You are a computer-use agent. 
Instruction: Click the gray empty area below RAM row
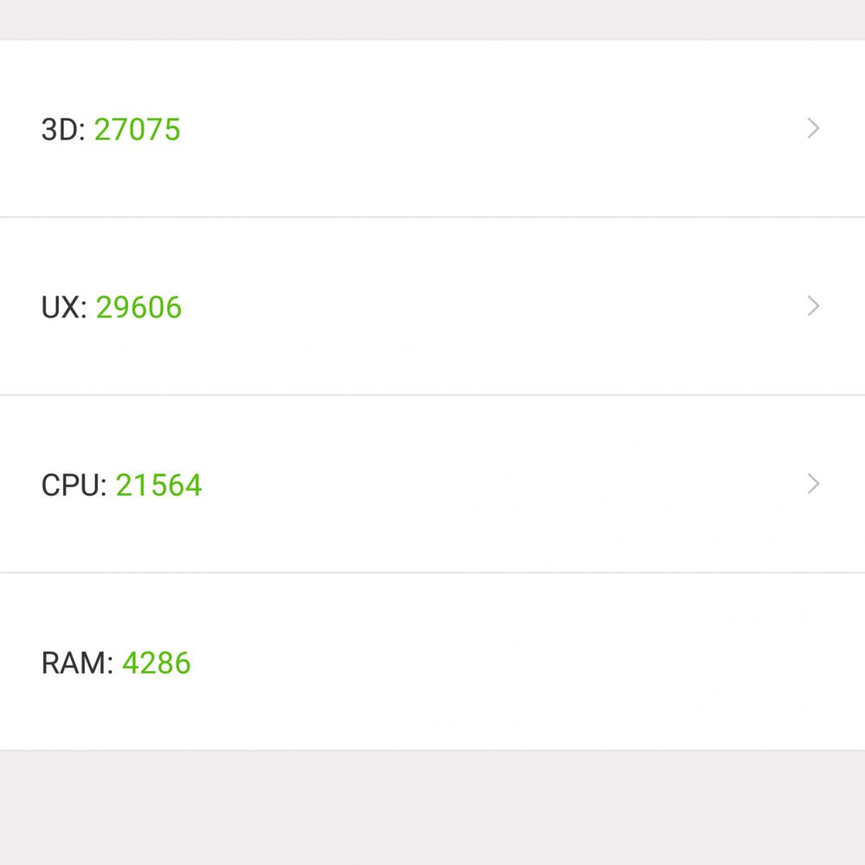(x=432, y=808)
